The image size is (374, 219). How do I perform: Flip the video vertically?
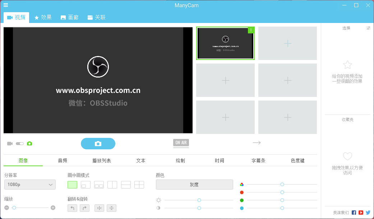pyautogui.click(x=111, y=208)
